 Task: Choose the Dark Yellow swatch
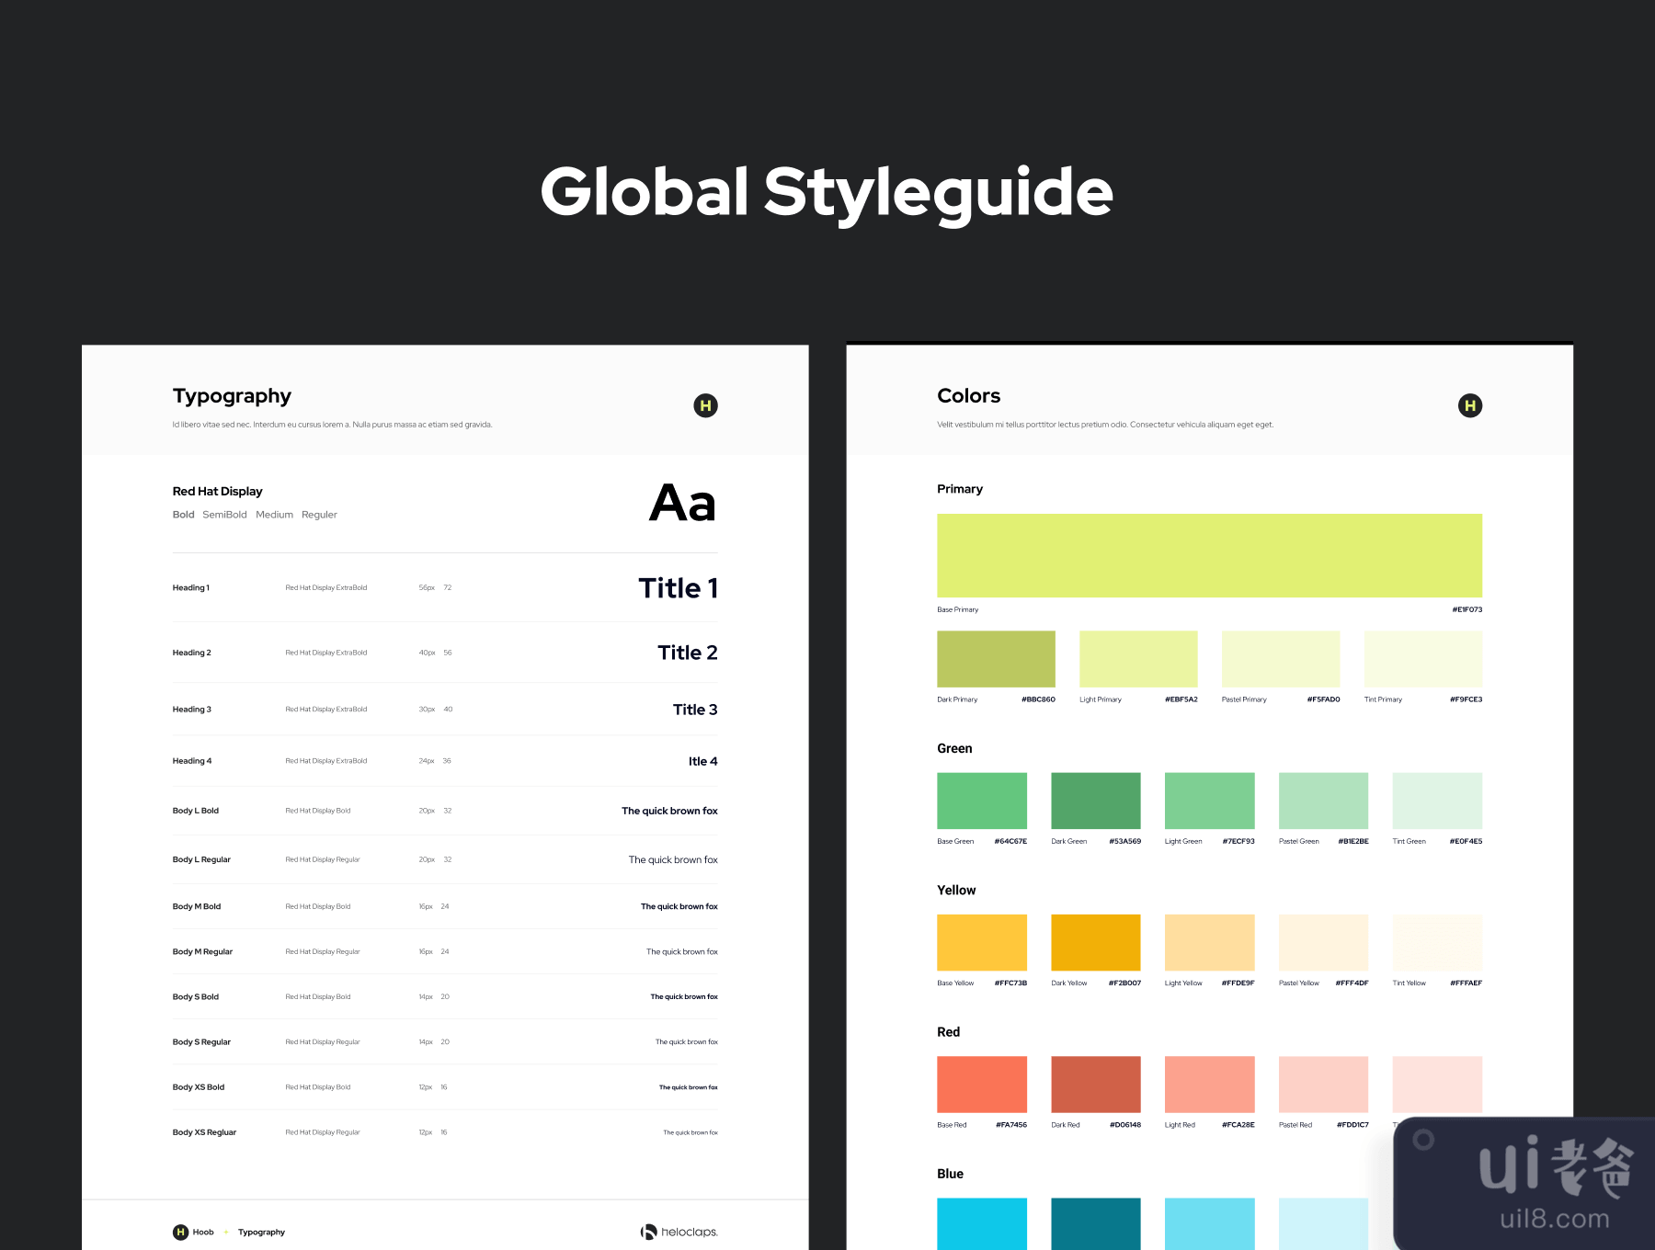click(x=1095, y=942)
